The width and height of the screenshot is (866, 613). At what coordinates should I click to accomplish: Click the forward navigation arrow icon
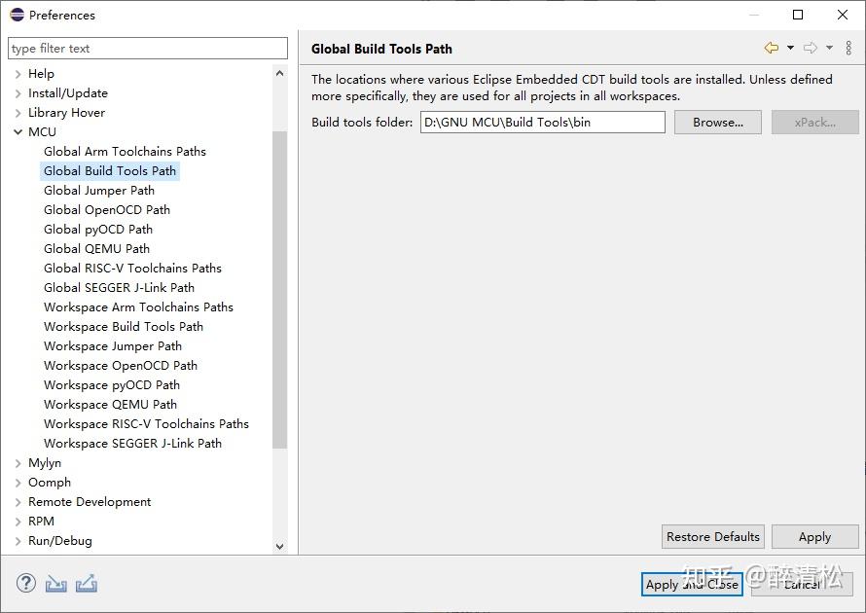click(x=810, y=48)
